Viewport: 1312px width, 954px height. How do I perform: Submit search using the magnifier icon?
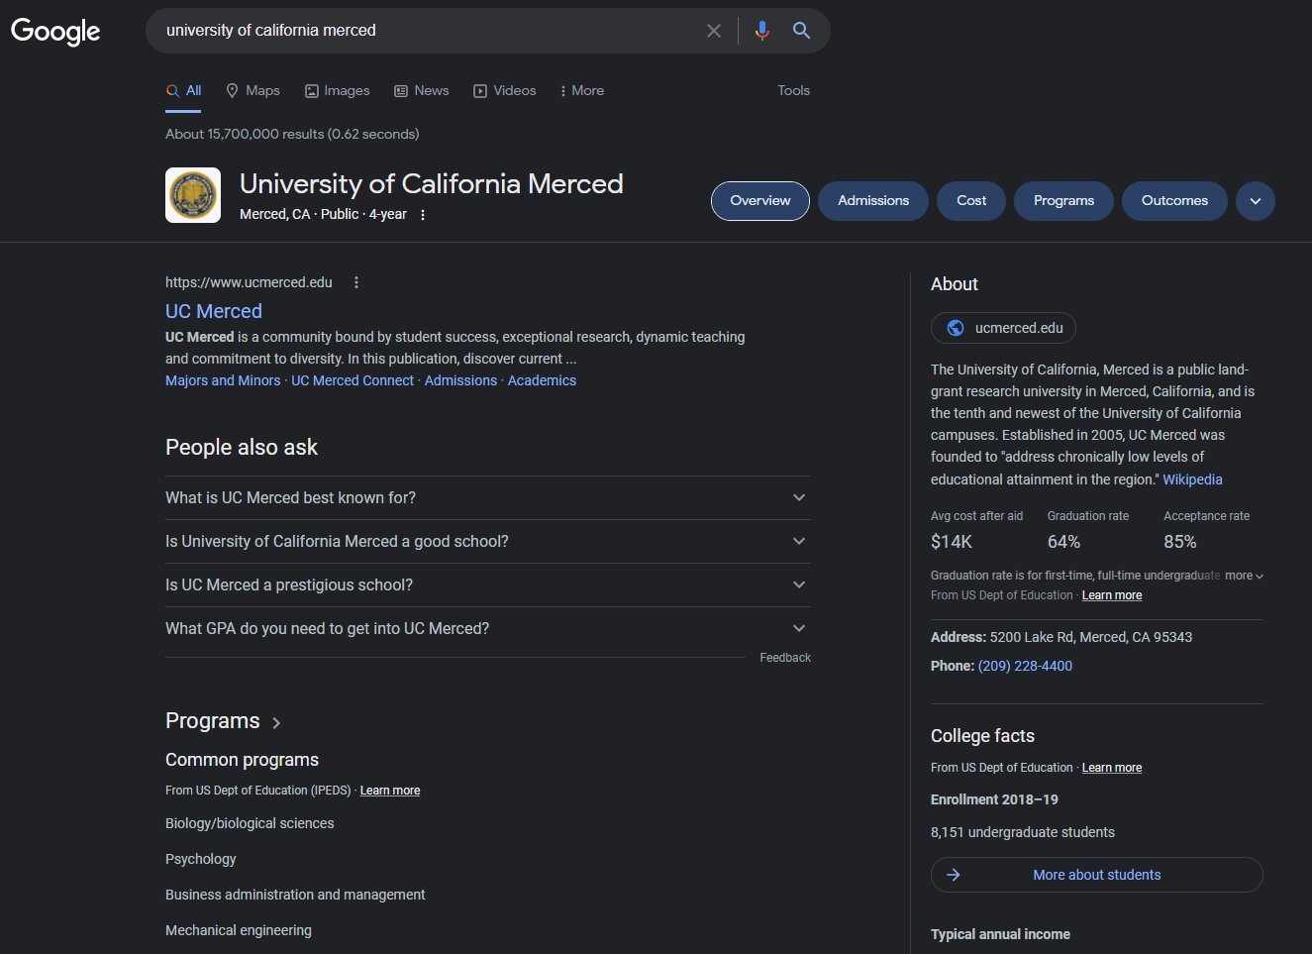coord(802,31)
